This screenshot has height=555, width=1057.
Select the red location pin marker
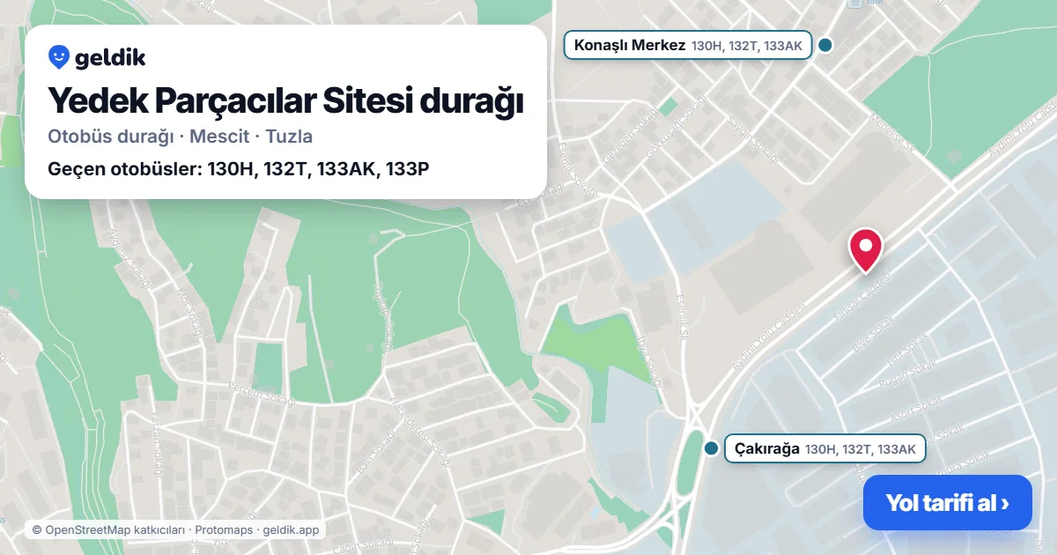(x=865, y=250)
